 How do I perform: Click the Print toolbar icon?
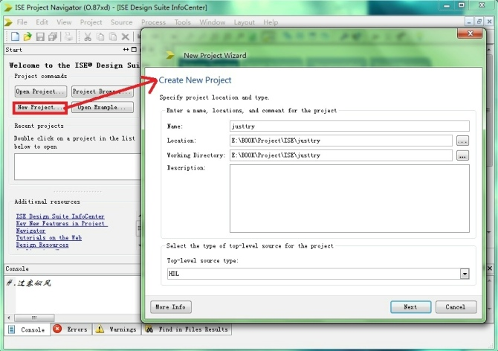(68, 36)
